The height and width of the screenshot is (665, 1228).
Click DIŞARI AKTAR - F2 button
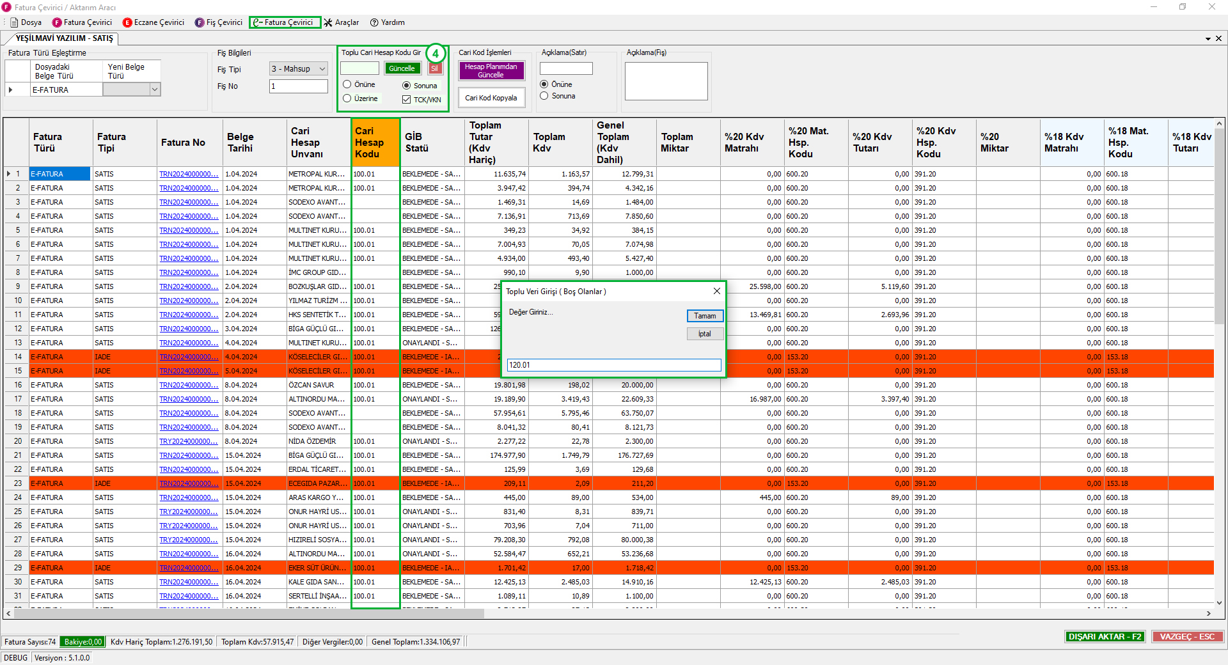point(1105,637)
